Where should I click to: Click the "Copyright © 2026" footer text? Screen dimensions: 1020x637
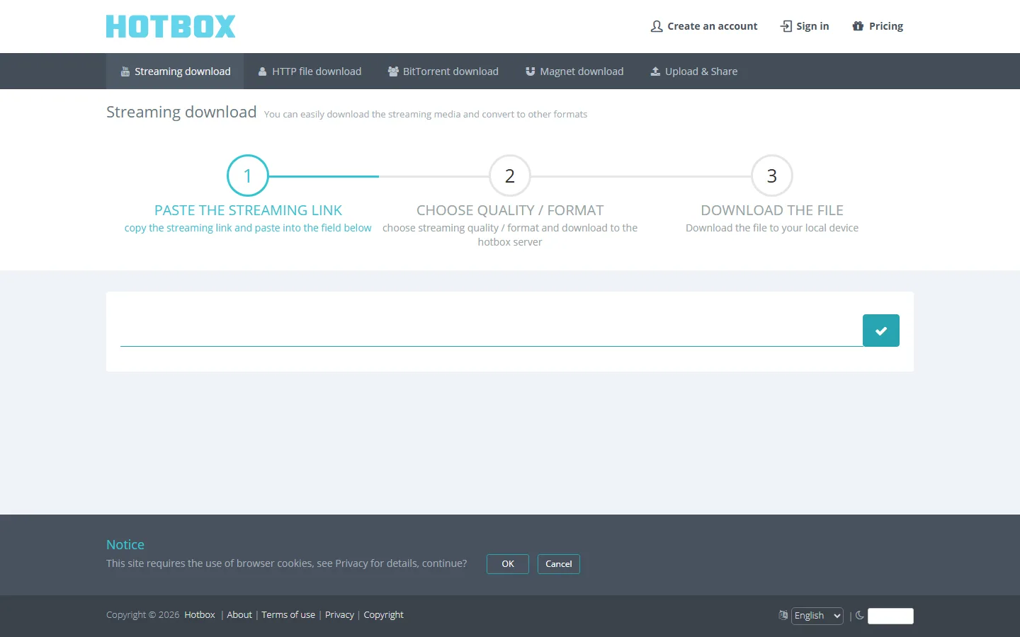(x=143, y=615)
